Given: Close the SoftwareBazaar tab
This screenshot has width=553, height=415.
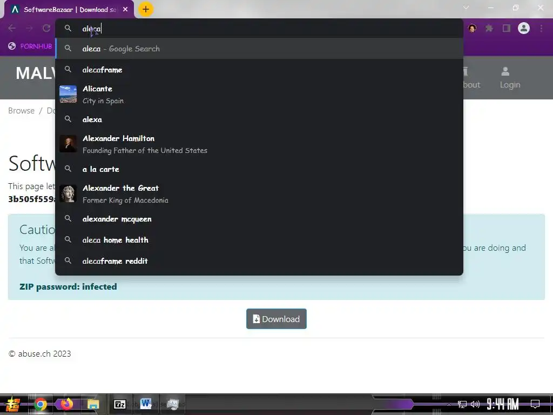Looking at the screenshot, I should [x=125, y=10].
